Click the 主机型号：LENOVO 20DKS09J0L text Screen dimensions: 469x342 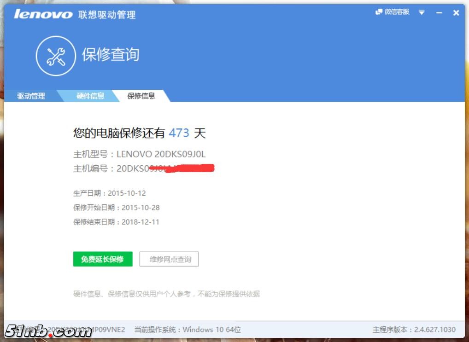pos(140,154)
